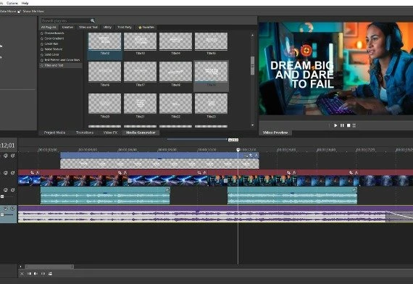Select the Title12 preset thumbnail
The height and width of the screenshot is (284, 413).
(x=104, y=41)
